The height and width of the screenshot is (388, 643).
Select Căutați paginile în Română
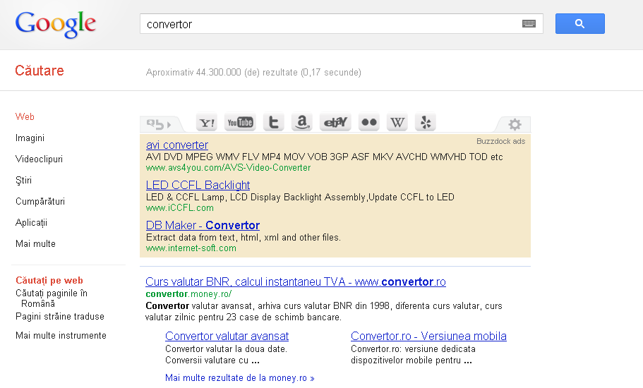coord(52,298)
